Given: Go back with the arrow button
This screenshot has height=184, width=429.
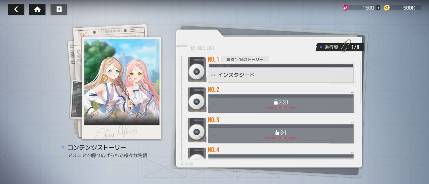Looking at the screenshot, I should [x=16, y=9].
